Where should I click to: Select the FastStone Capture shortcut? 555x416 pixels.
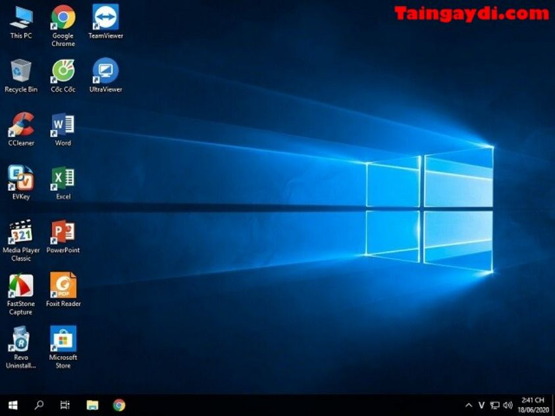[x=21, y=294]
